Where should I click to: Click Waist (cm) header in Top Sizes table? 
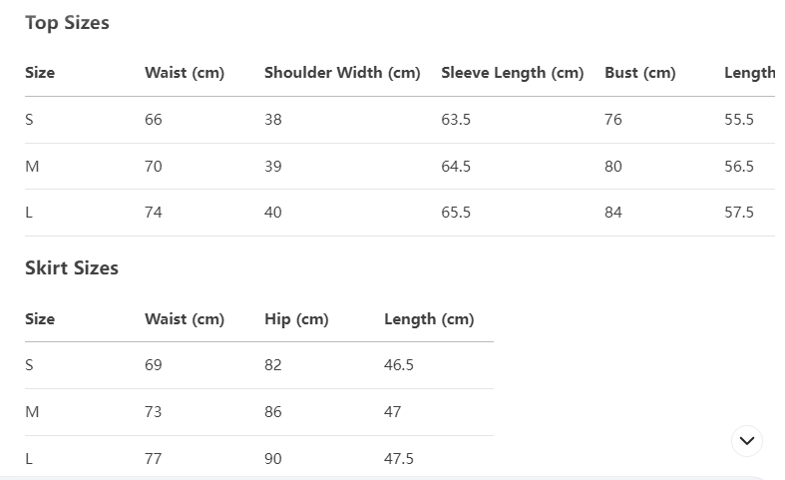[x=185, y=73]
